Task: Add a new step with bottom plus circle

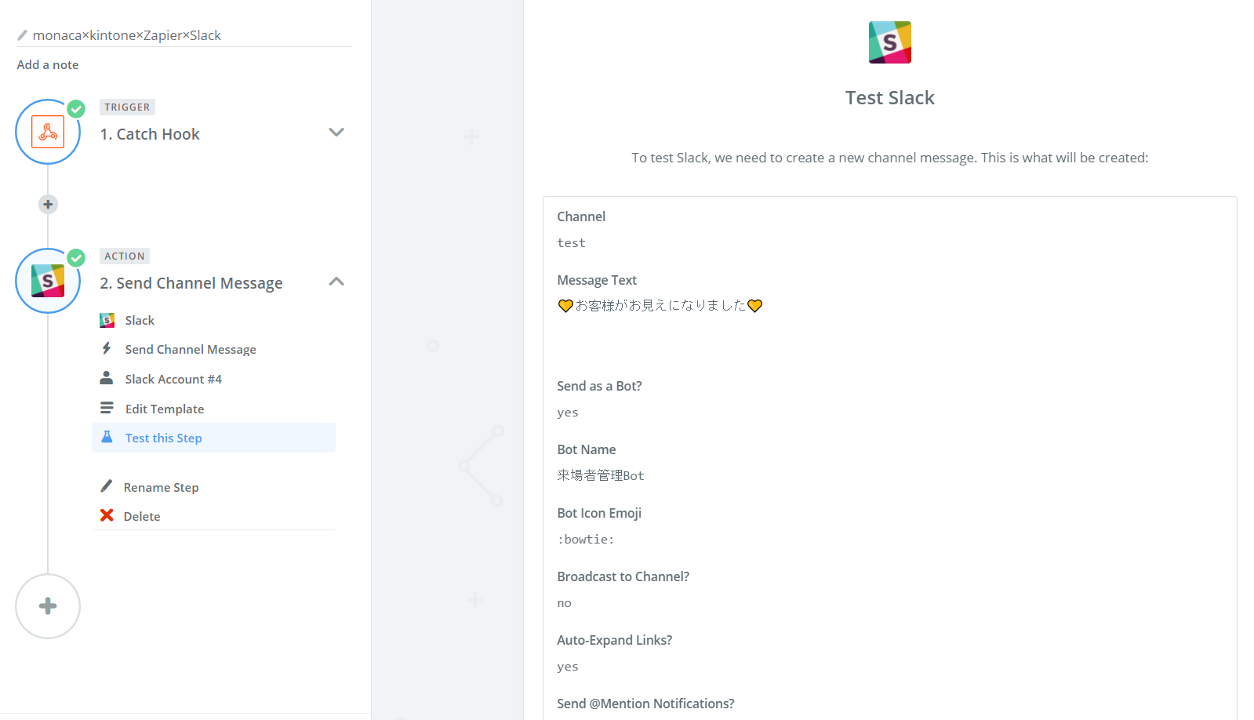Action: 48,606
